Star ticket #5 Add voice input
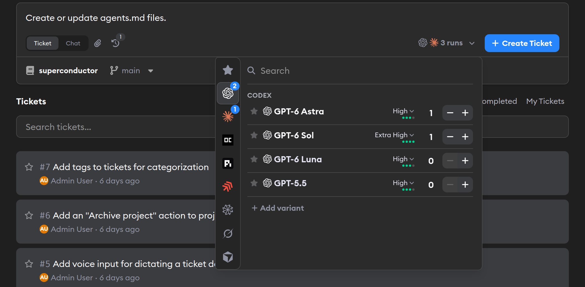This screenshot has height=287, width=585. pos(29,264)
